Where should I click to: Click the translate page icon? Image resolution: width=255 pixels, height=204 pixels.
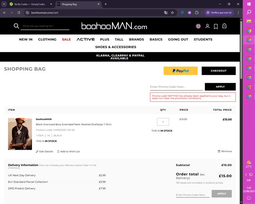166,12
